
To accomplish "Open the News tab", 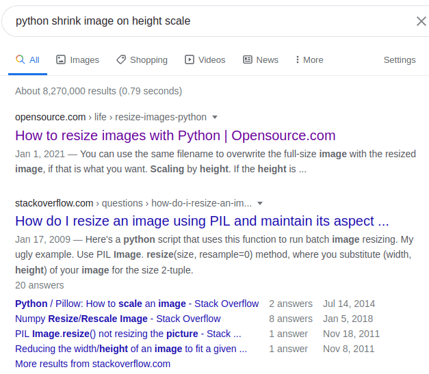I will point(261,60).
